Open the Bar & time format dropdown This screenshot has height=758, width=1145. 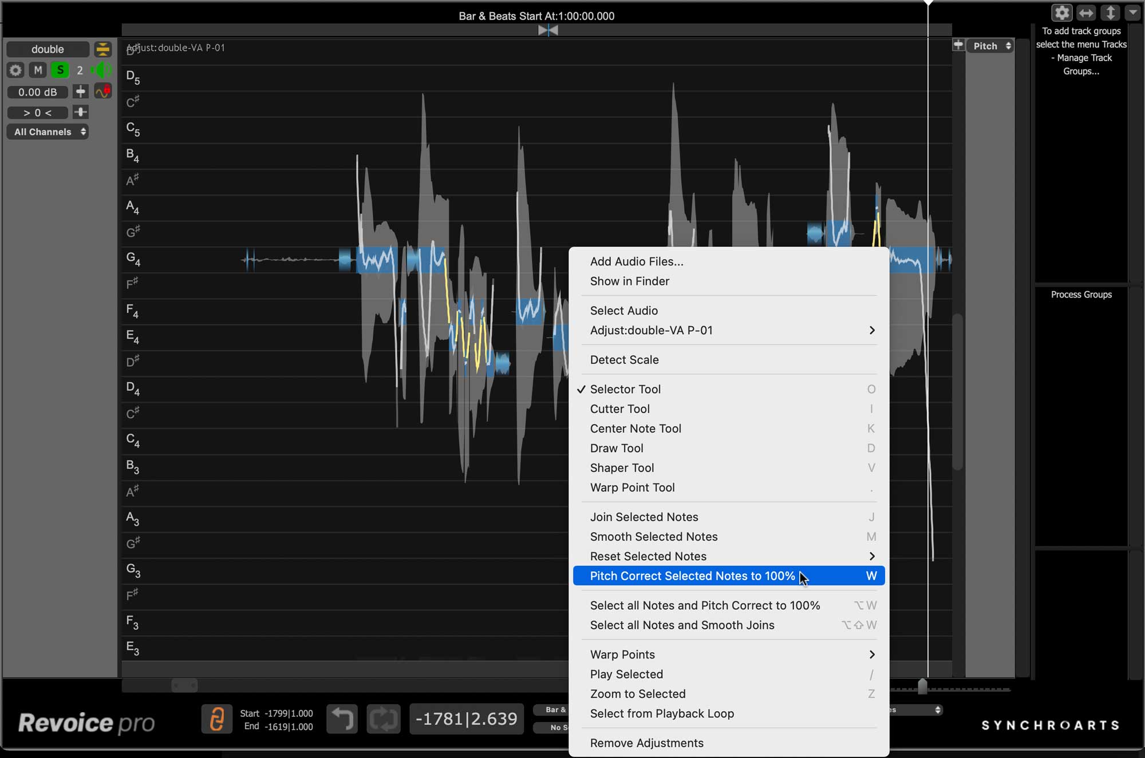(x=551, y=709)
